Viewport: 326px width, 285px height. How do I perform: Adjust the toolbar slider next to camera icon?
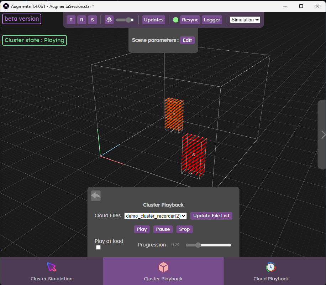125,20
